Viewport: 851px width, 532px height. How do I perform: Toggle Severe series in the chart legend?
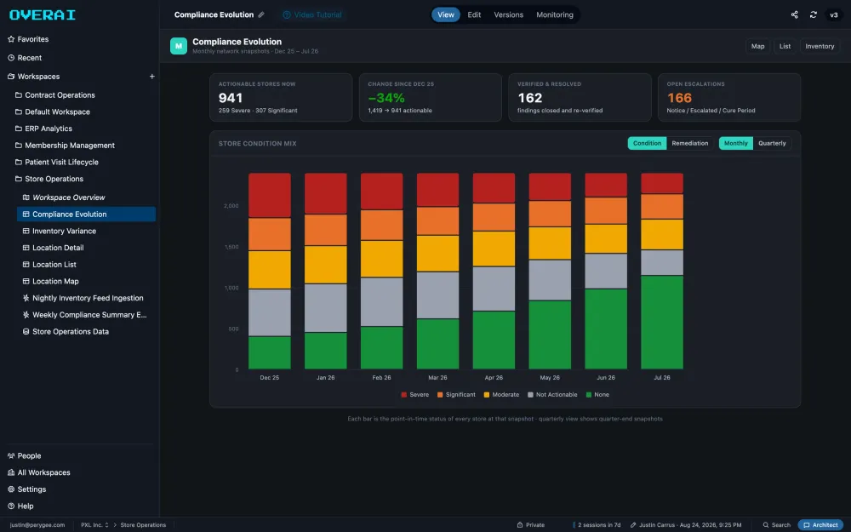point(414,395)
